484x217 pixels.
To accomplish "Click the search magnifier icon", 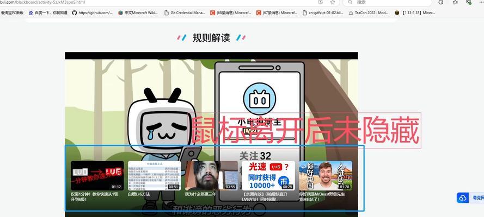I will pyautogui.click(x=350, y=2).
